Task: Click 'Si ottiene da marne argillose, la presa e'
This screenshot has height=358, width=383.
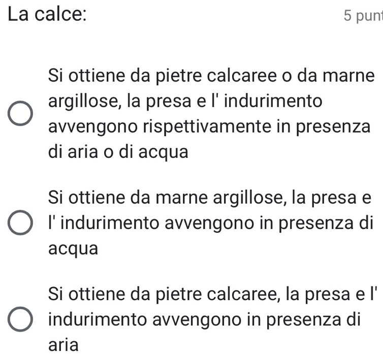Action: 210,198
